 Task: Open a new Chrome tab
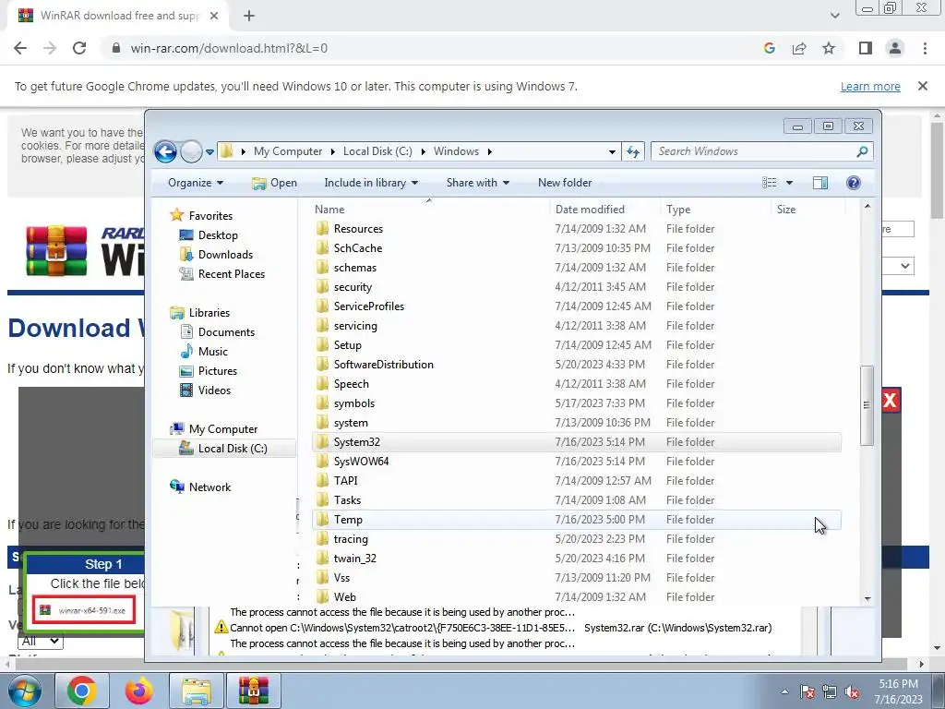click(249, 16)
